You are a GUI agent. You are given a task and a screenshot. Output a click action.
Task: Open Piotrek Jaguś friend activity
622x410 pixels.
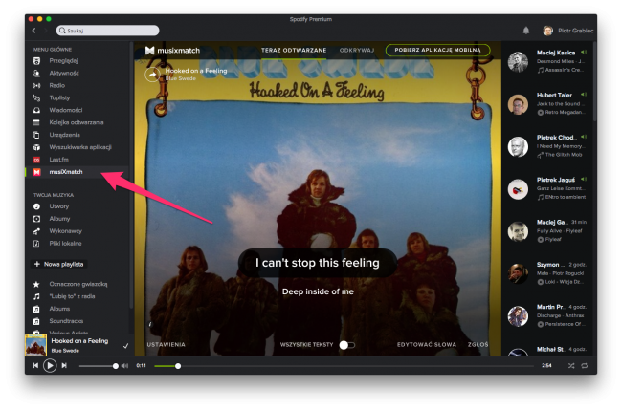coord(549,188)
